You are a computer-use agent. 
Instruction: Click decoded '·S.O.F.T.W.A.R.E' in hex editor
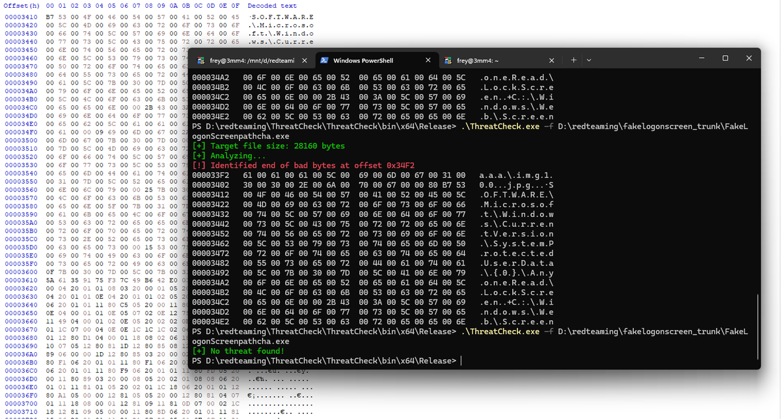[281, 16]
